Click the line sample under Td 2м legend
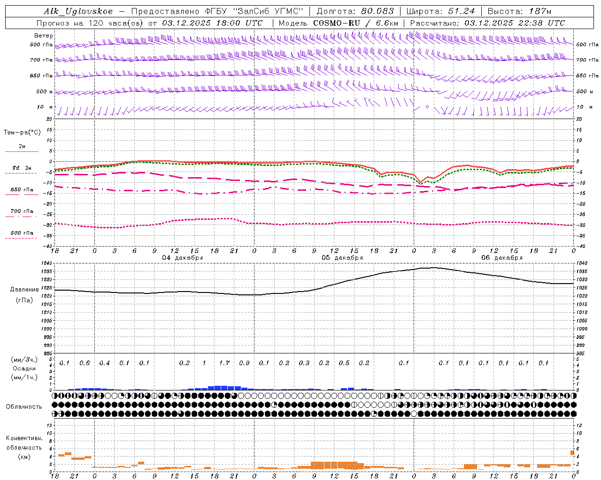Screen dimensions: 601x480 tap(21, 173)
